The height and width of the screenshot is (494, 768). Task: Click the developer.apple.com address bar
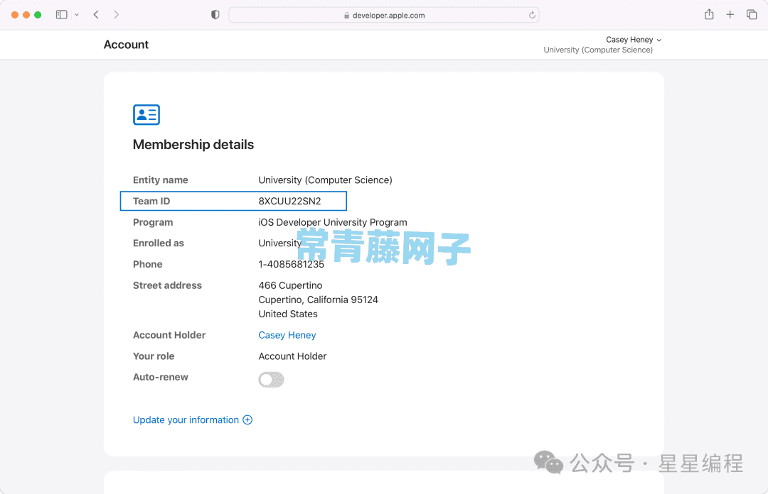click(383, 15)
